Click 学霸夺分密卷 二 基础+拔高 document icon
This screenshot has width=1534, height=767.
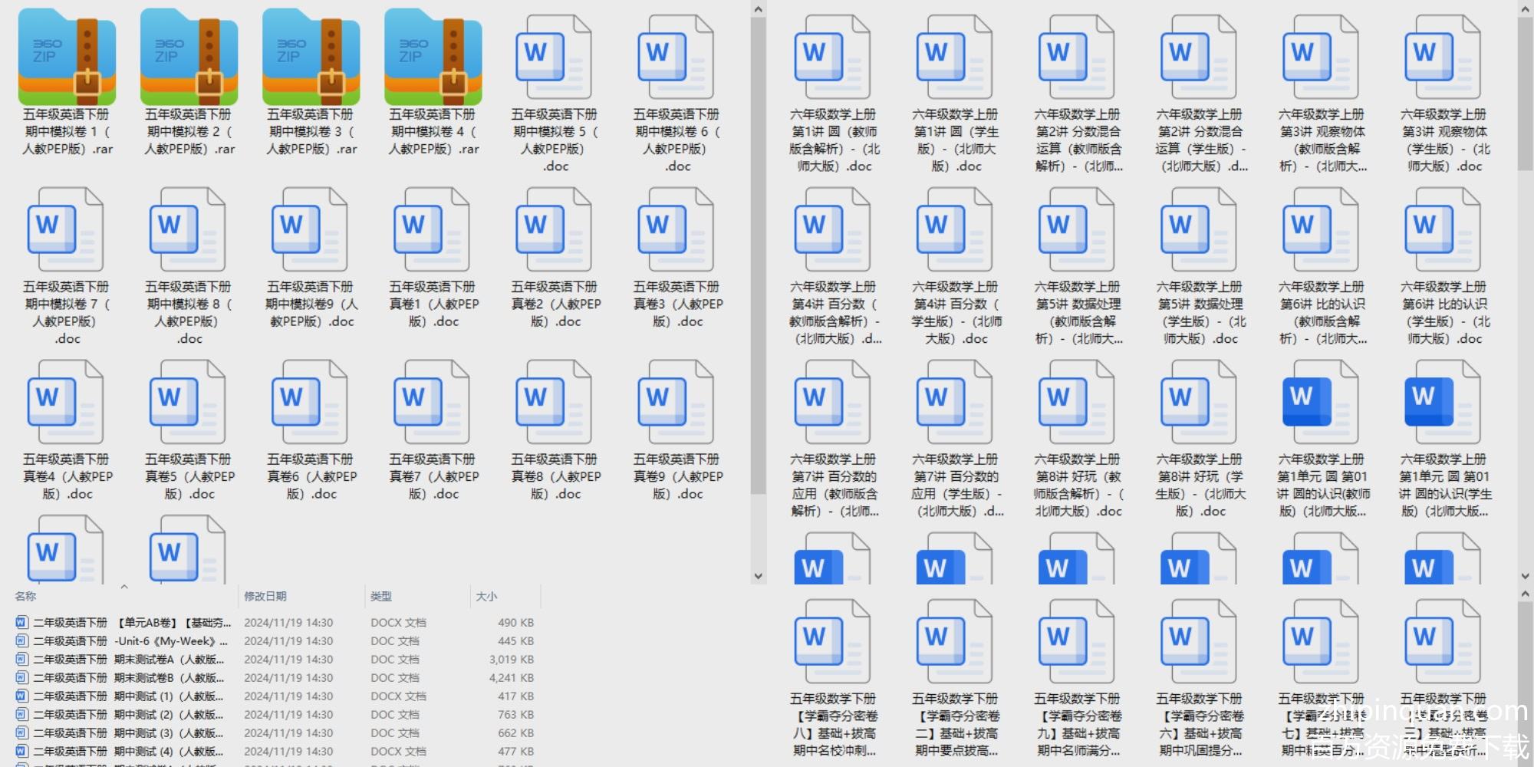click(954, 642)
